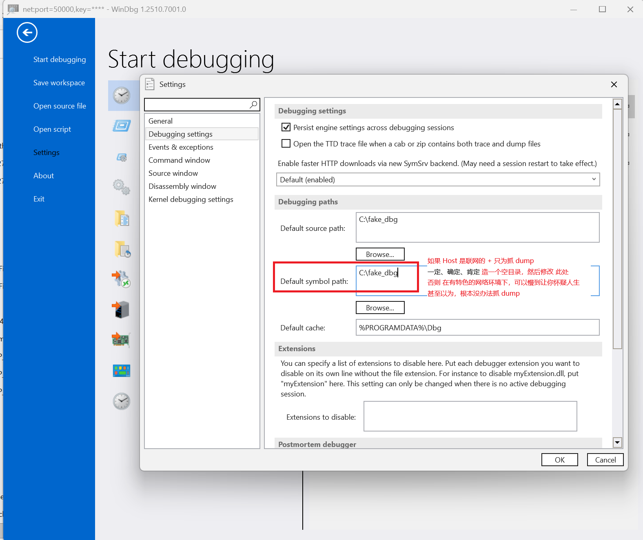Click the Debugging paths section header
This screenshot has width=643, height=540.
point(438,202)
